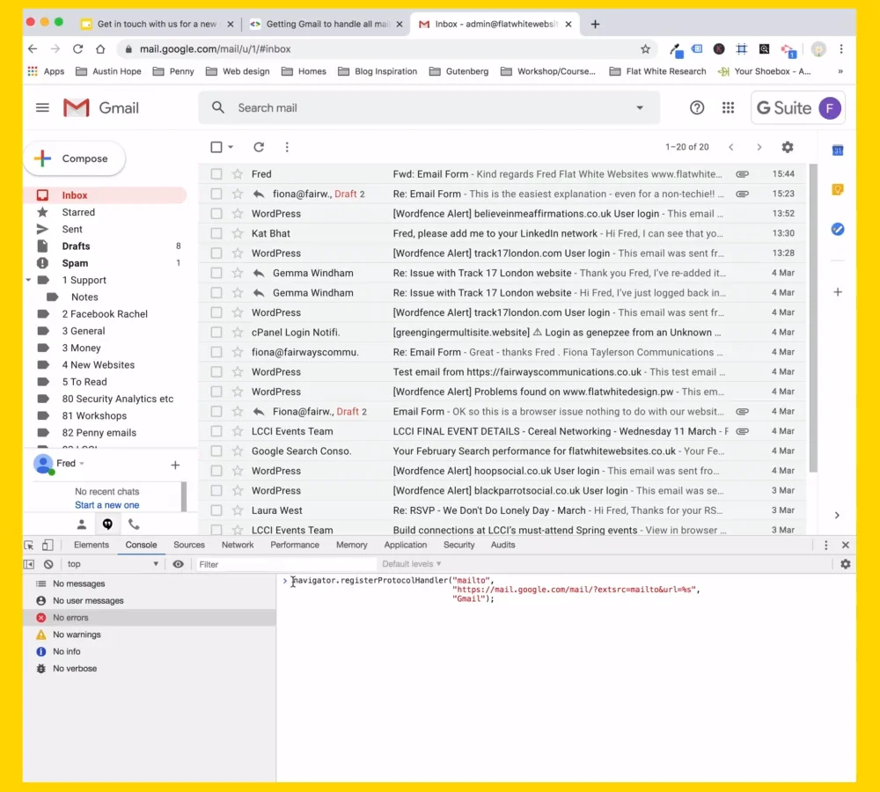Image resolution: width=880 pixels, height=792 pixels.
Task: Open the Calendar side panel icon
Action: (838, 150)
